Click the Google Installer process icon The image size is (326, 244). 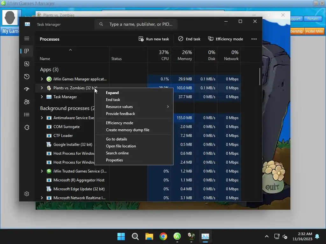tap(49, 145)
